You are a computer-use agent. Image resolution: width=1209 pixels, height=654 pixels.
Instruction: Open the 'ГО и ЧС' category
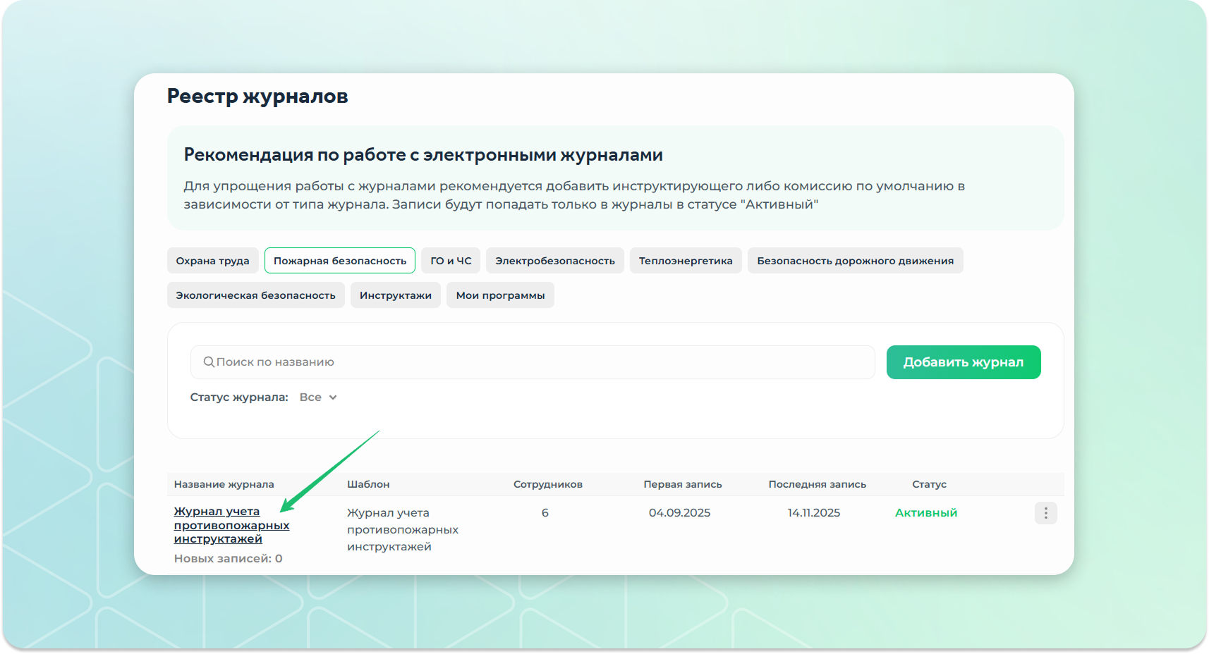pos(451,261)
